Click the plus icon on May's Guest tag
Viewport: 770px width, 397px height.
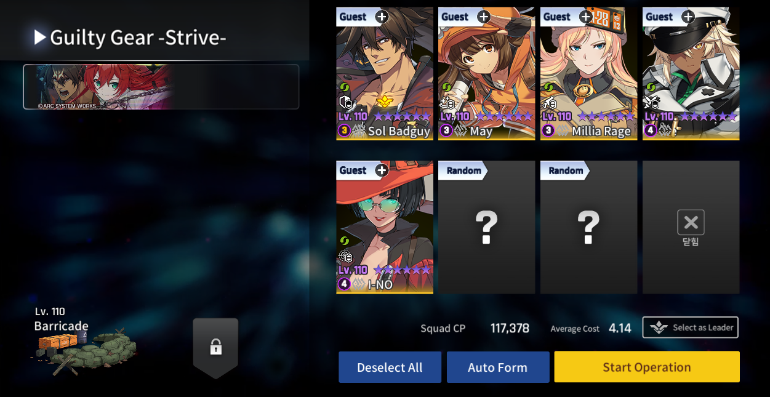coord(484,17)
